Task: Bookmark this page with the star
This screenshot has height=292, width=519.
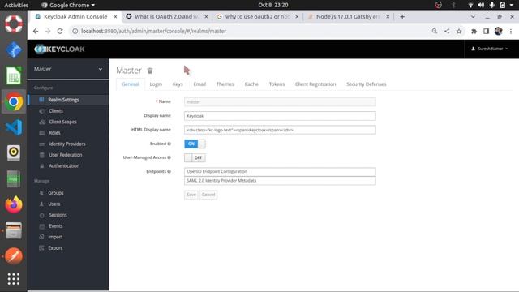Action: click(459, 31)
